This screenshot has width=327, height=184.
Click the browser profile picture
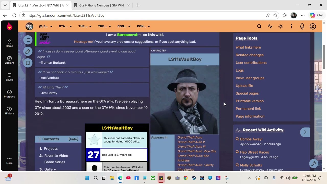[x=294, y=15]
